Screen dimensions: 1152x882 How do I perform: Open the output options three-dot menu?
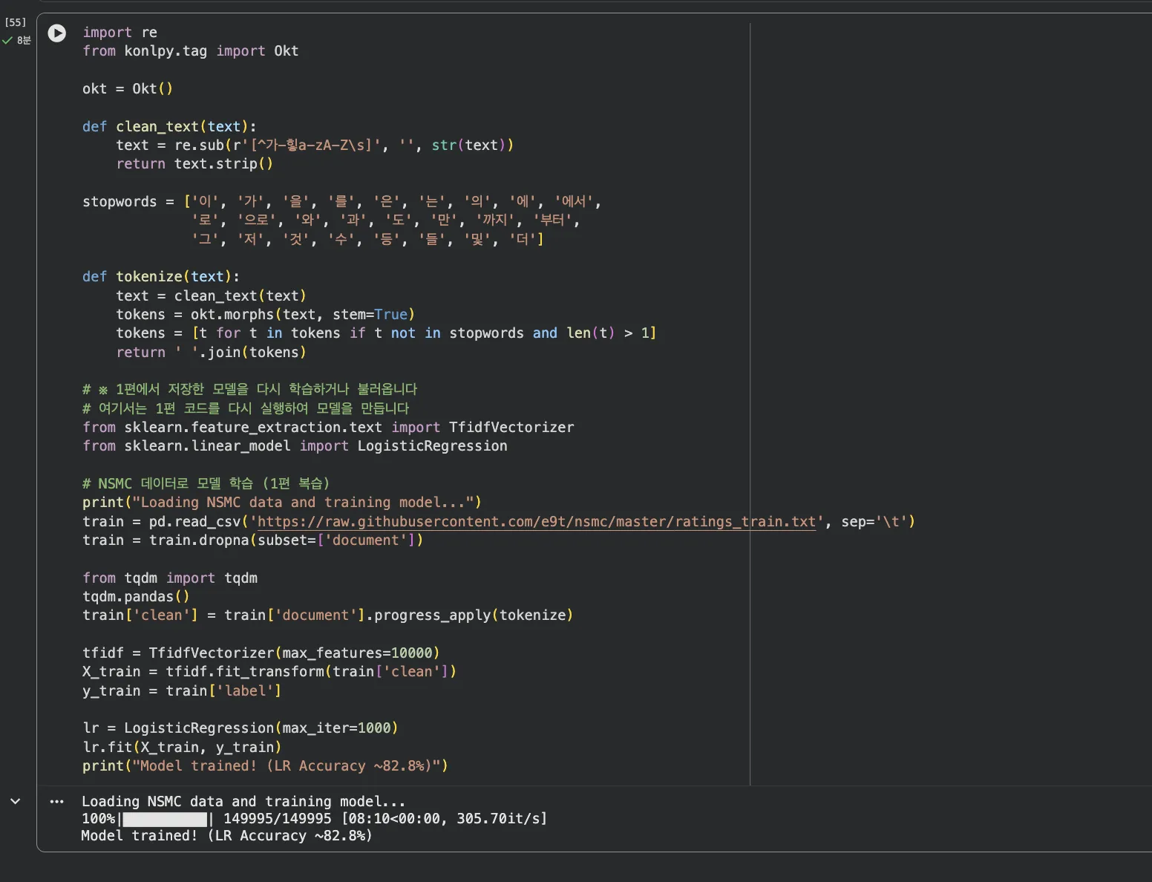(57, 802)
